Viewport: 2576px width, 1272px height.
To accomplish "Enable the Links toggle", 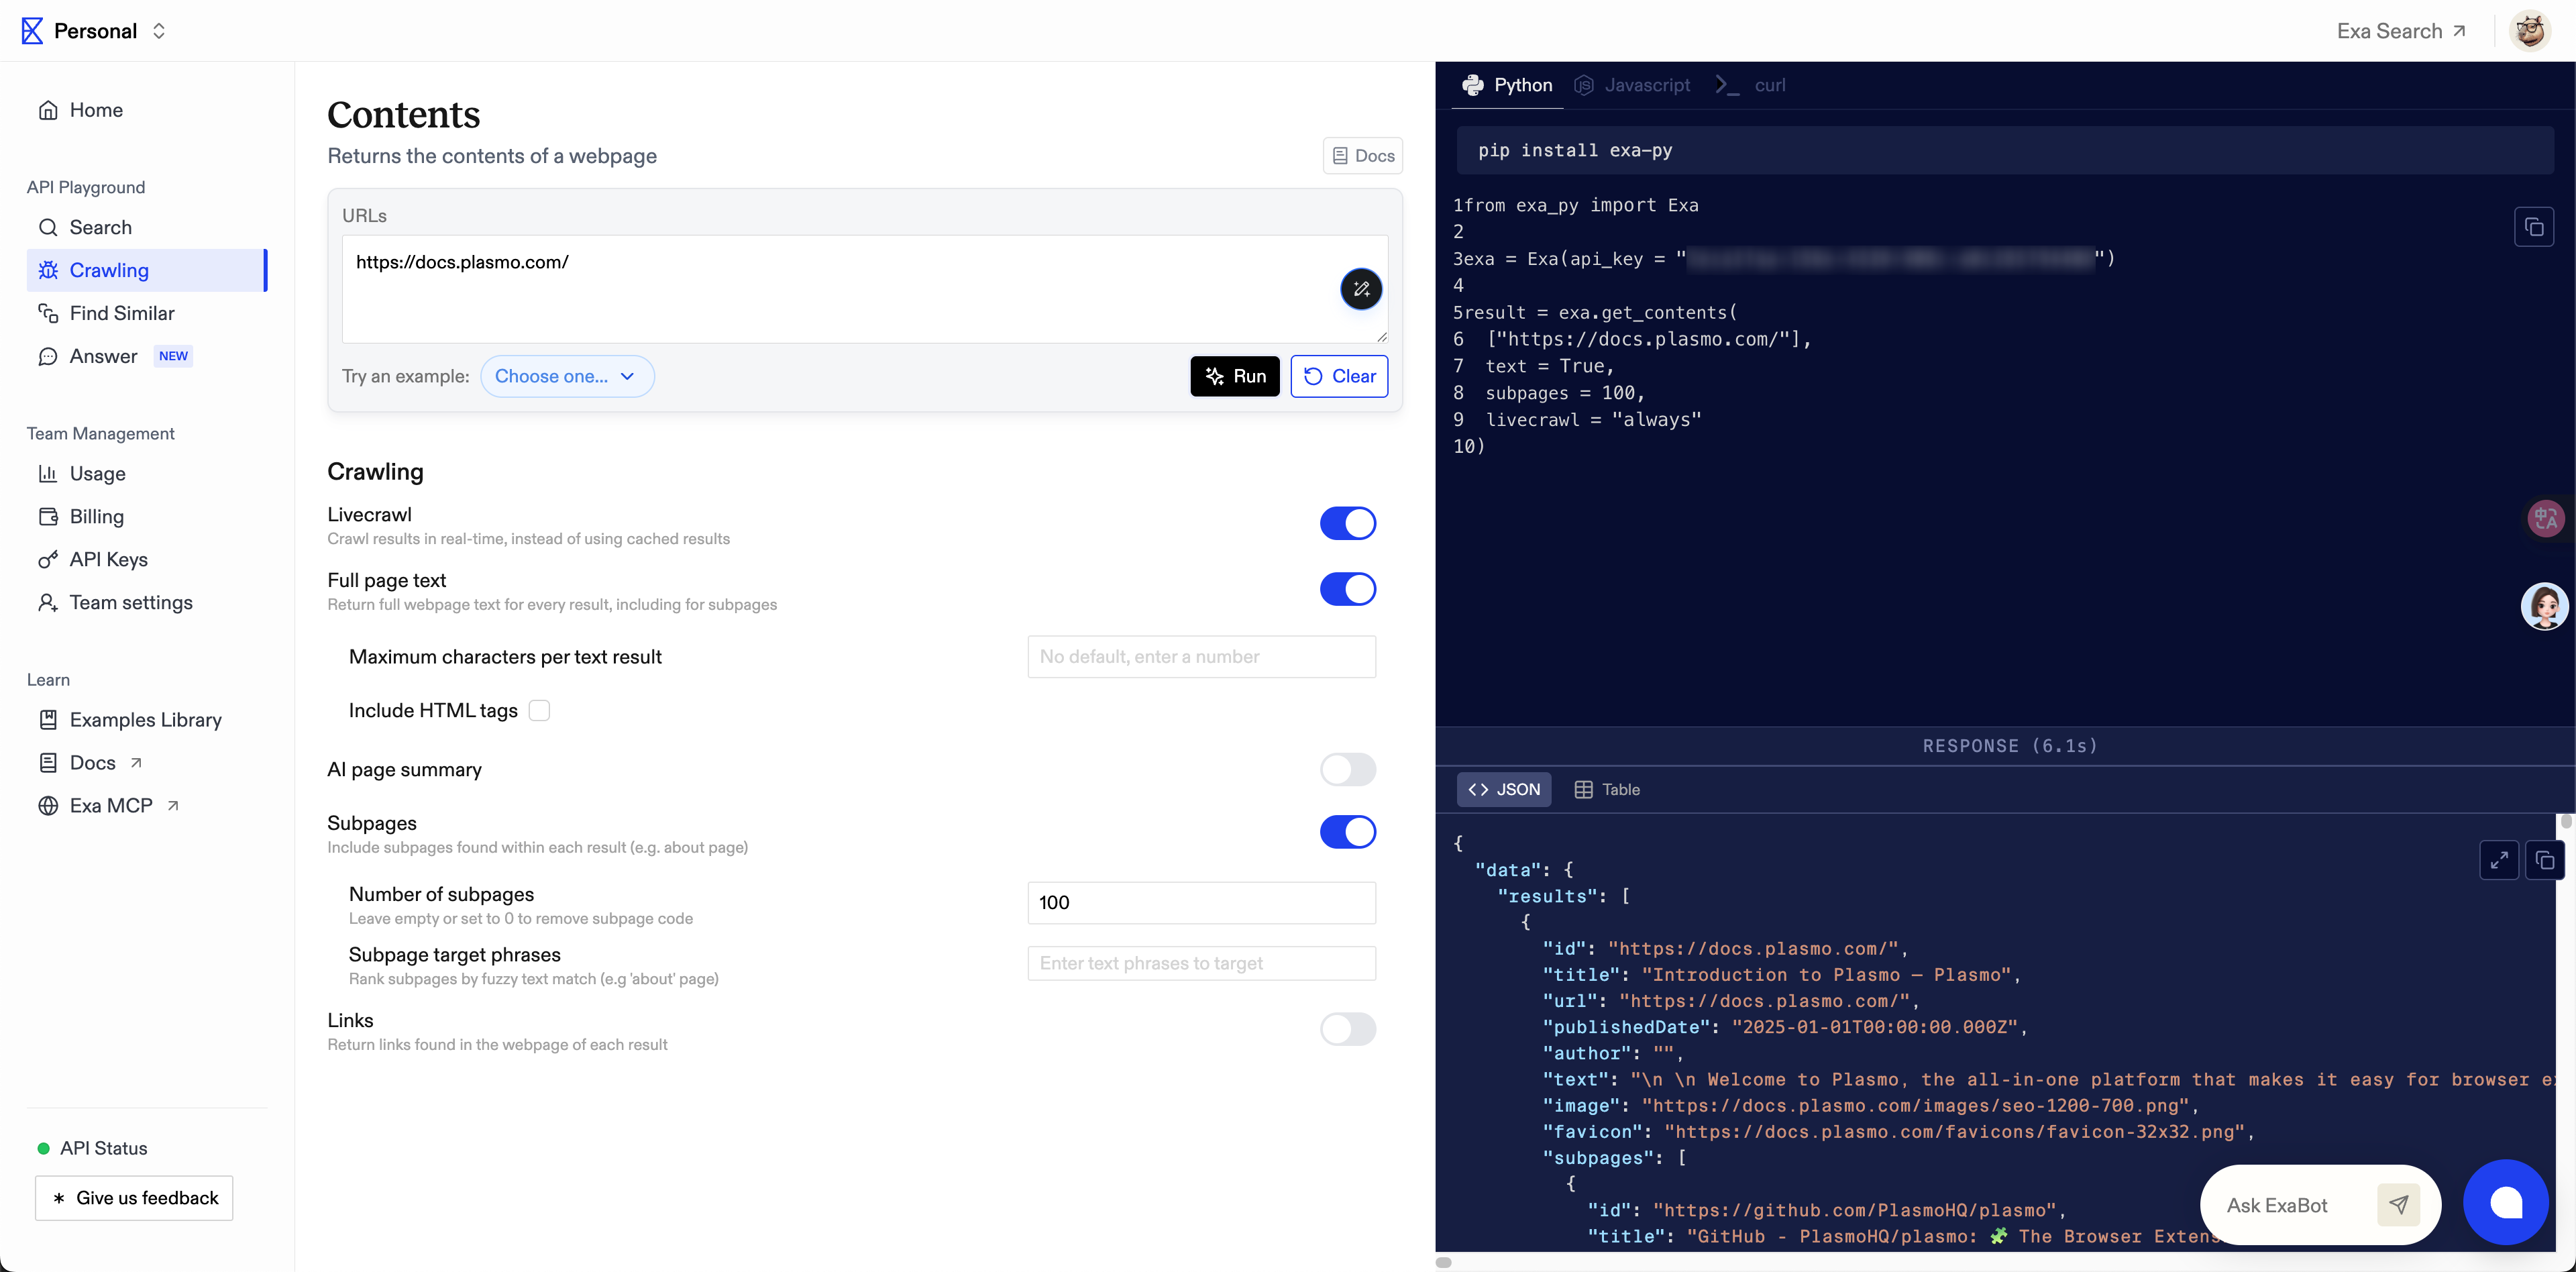I will pos(1347,1029).
